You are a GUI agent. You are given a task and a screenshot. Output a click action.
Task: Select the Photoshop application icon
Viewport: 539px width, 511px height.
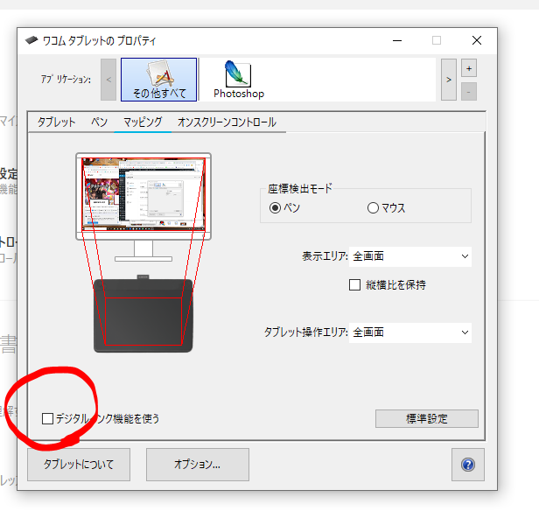tap(238, 80)
